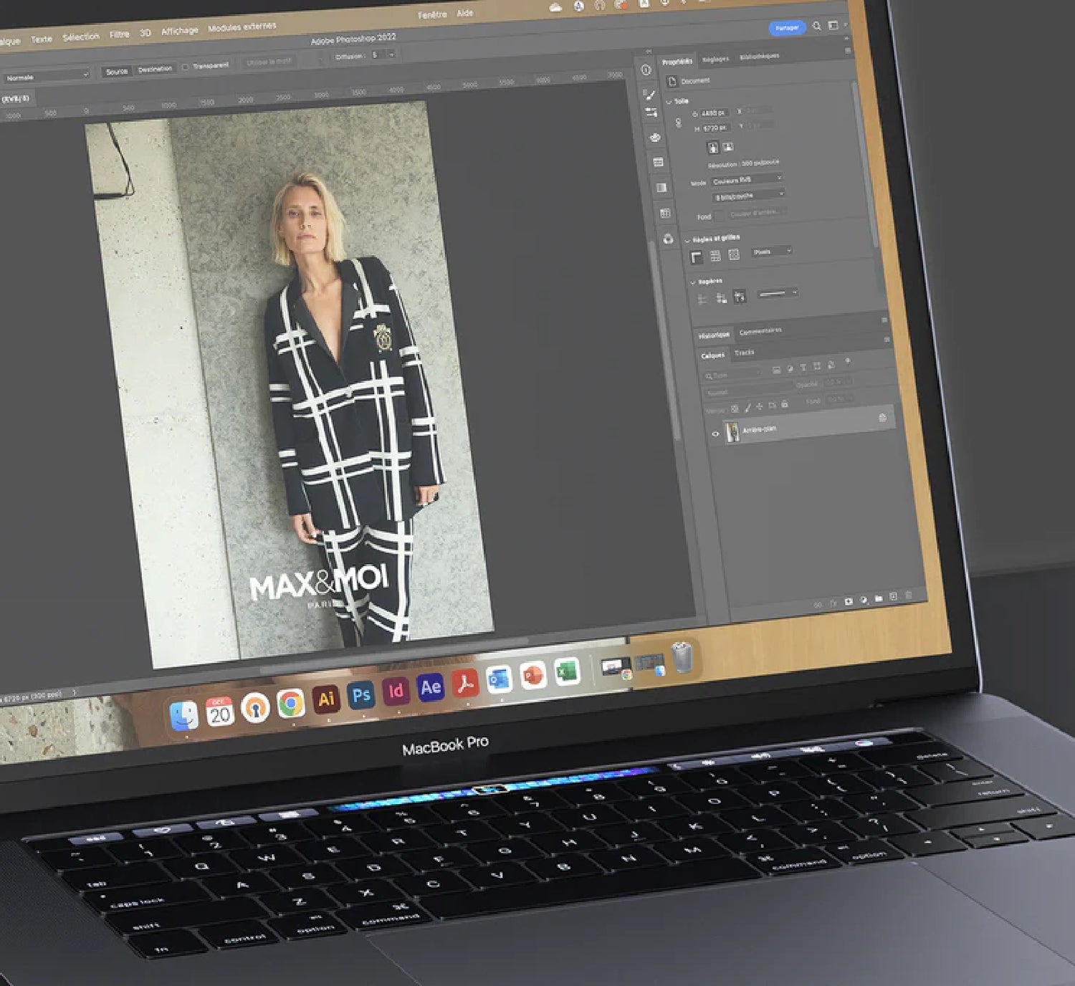This screenshot has height=986, width=1075.
Task: Open Photoshop from the Dock
Action: pyautogui.click(x=361, y=695)
